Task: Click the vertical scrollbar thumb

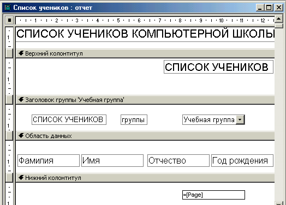Action: click(279, 26)
